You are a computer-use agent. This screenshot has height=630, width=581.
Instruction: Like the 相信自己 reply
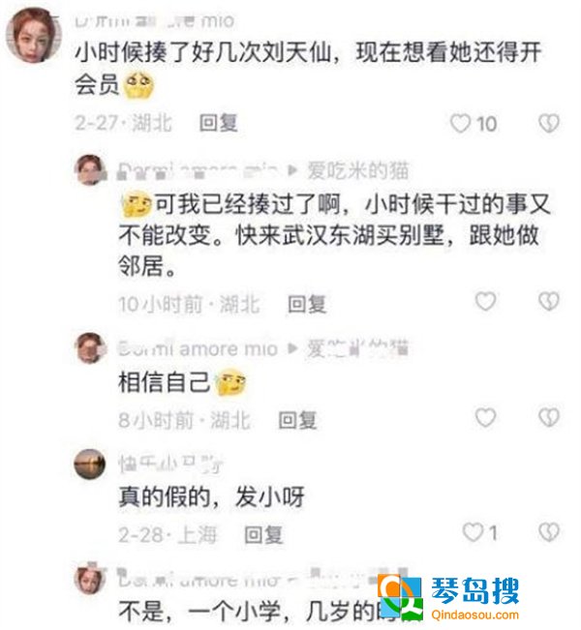[485, 417]
